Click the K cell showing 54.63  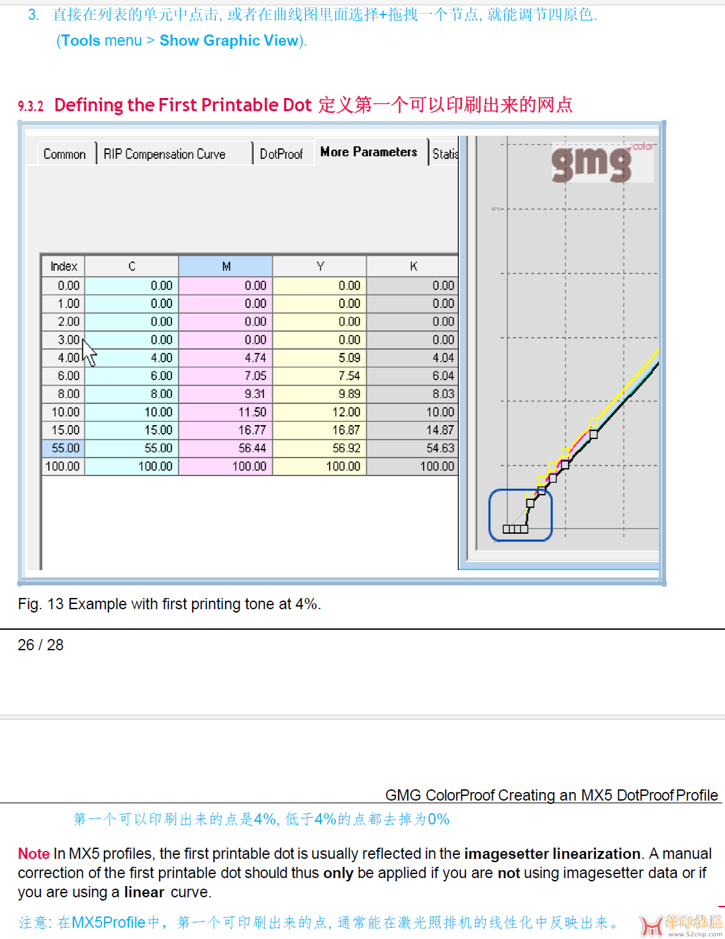click(413, 448)
